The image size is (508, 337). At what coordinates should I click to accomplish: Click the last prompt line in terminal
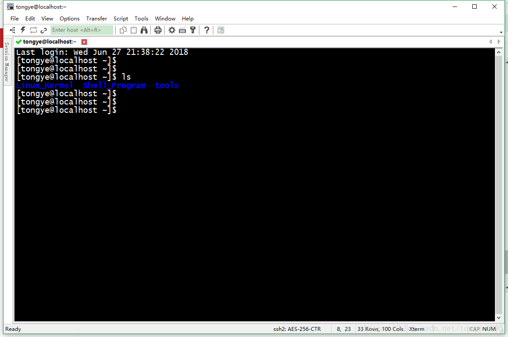coord(67,110)
